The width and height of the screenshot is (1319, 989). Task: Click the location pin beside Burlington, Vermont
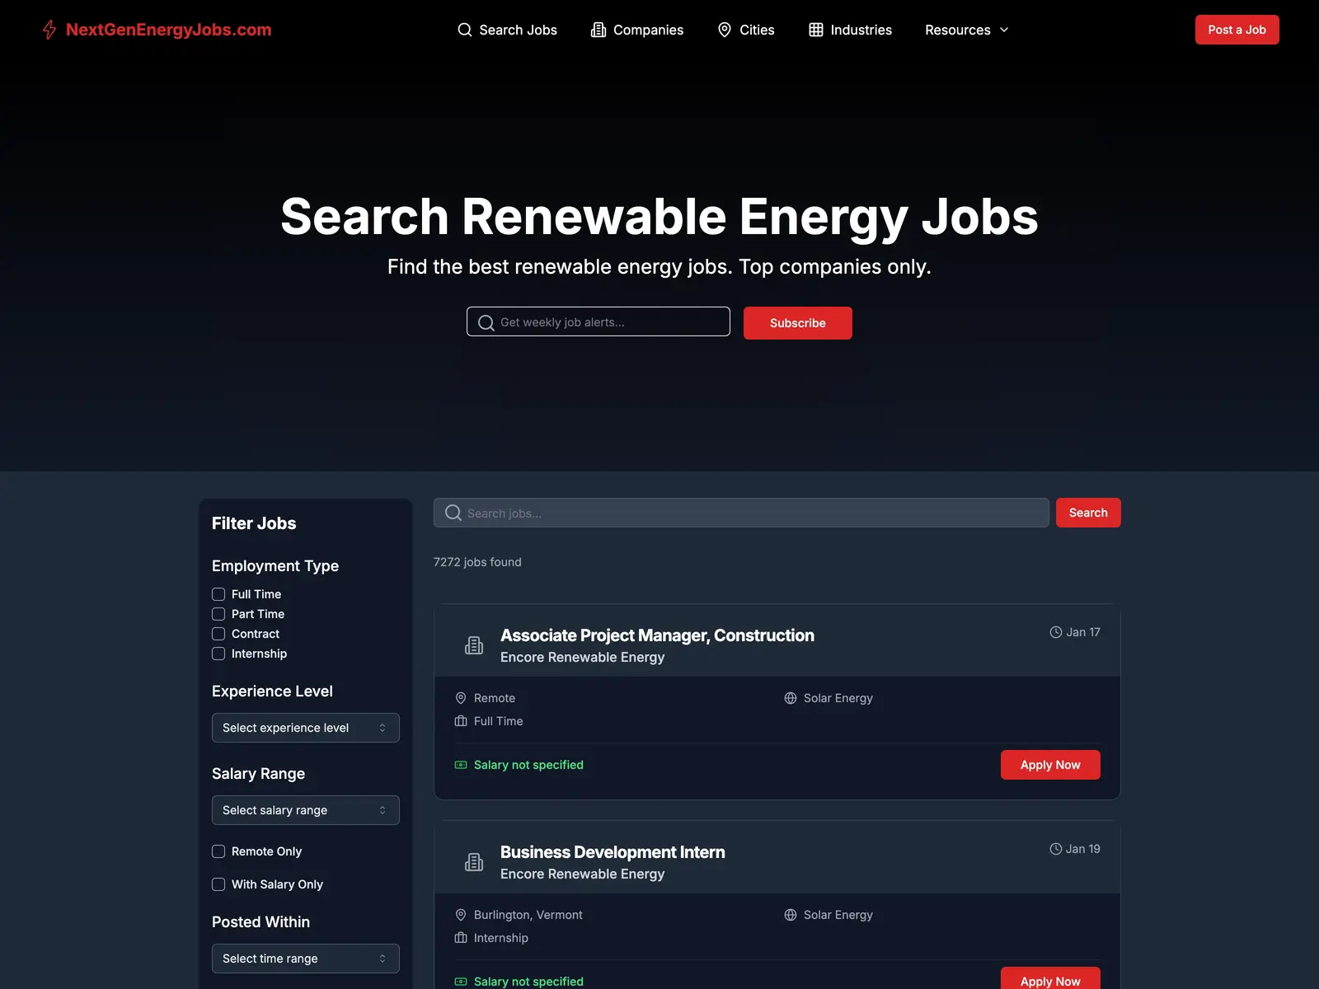(x=461, y=915)
